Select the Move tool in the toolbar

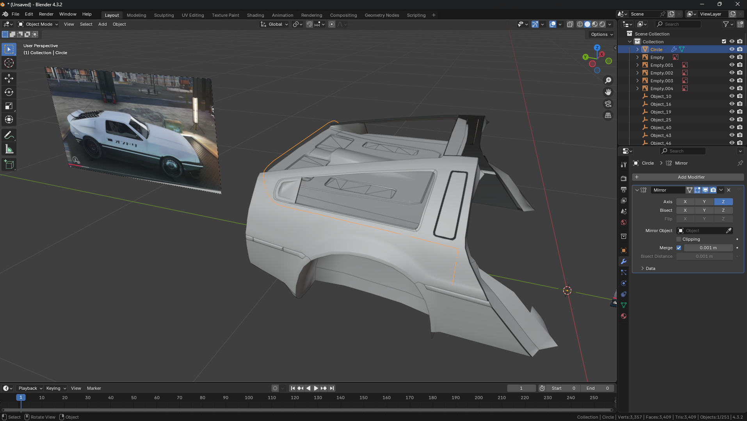click(9, 78)
